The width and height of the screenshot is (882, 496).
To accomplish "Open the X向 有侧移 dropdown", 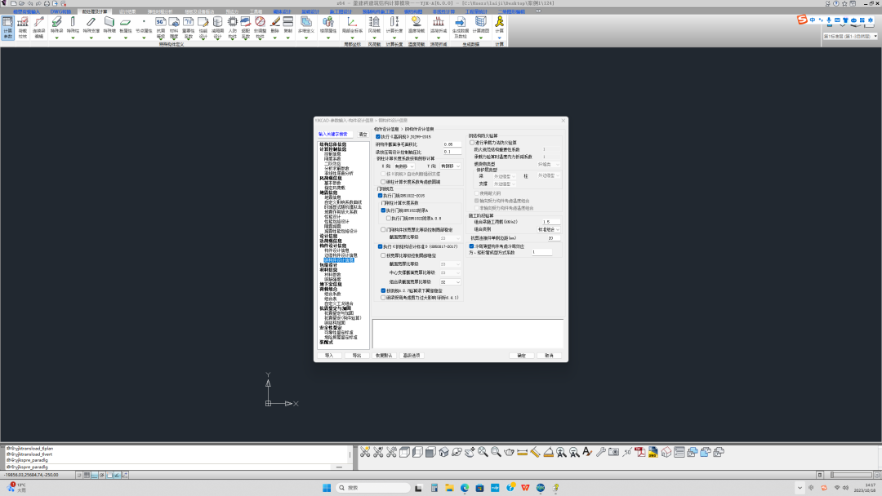I will [404, 166].
